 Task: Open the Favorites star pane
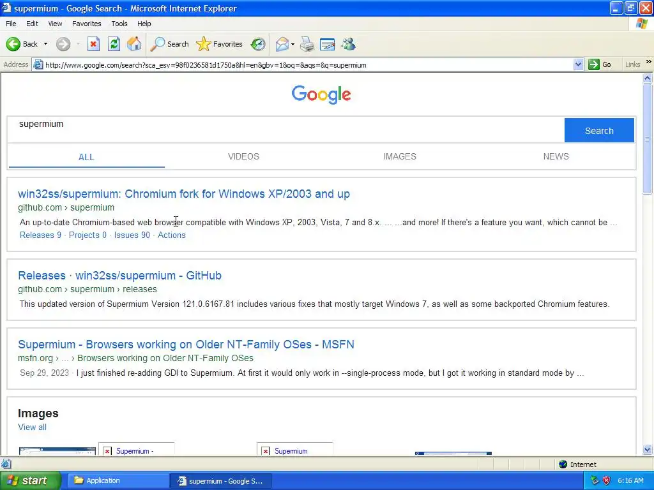pos(220,44)
